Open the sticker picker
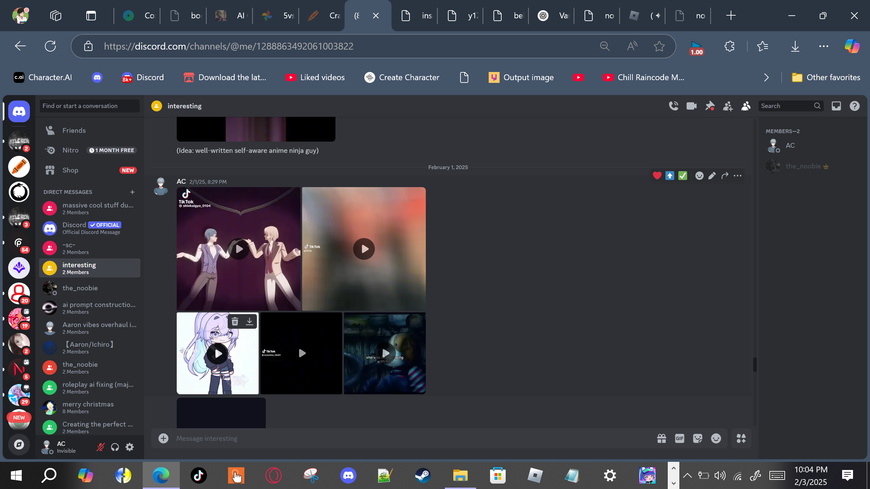The width and height of the screenshot is (870, 489). click(698, 438)
